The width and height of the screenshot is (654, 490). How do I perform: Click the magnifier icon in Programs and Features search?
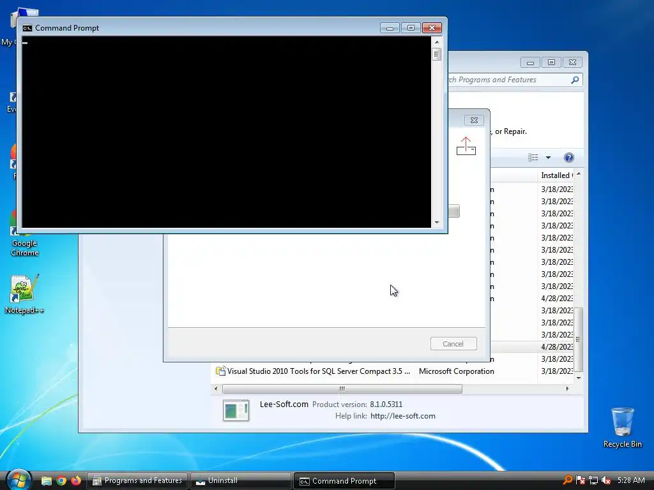[575, 80]
